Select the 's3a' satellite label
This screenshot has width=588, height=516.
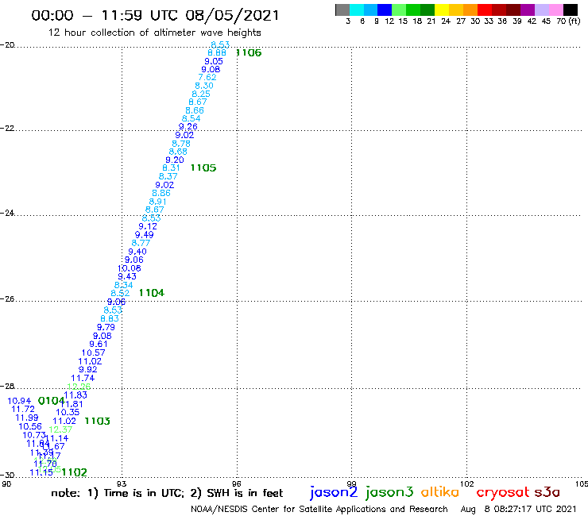pyautogui.click(x=547, y=492)
